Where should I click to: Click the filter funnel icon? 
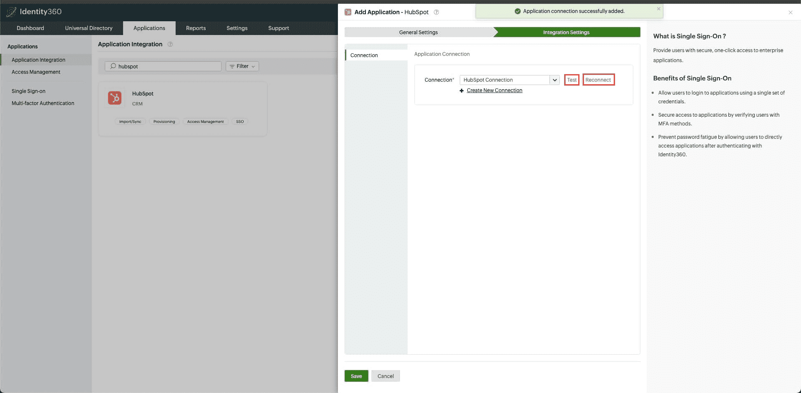coord(232,66)
